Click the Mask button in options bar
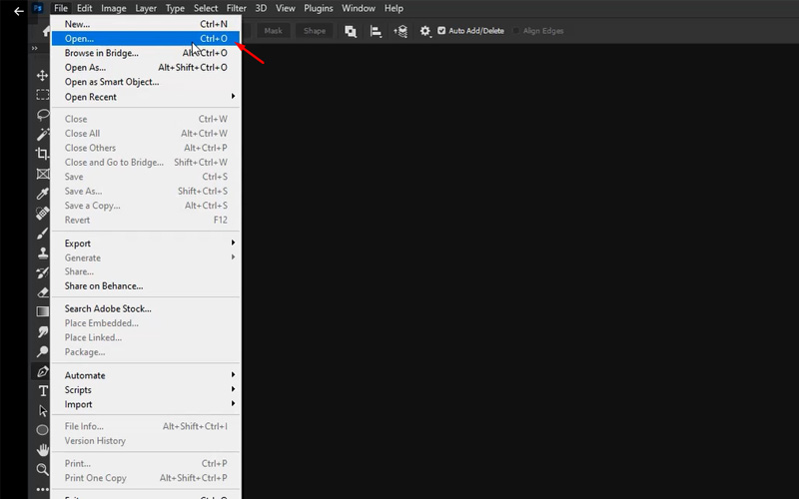Image resolution: width=799 pixels, height=499 pixels. coord(273,31)
